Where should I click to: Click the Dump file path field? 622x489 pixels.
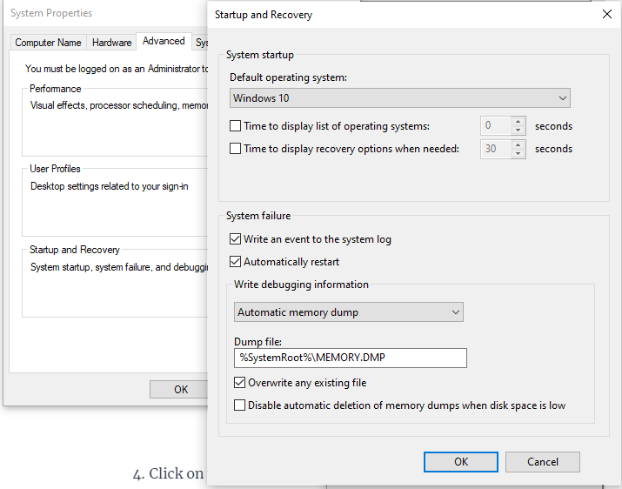(x=349, y=358)
